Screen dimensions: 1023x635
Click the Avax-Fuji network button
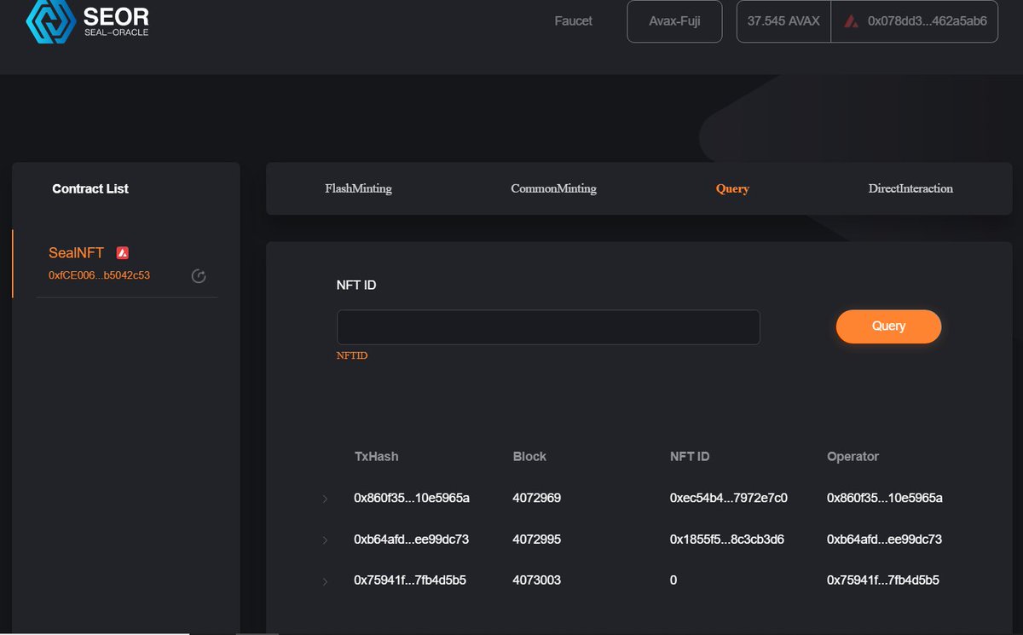tap(674, 21)
